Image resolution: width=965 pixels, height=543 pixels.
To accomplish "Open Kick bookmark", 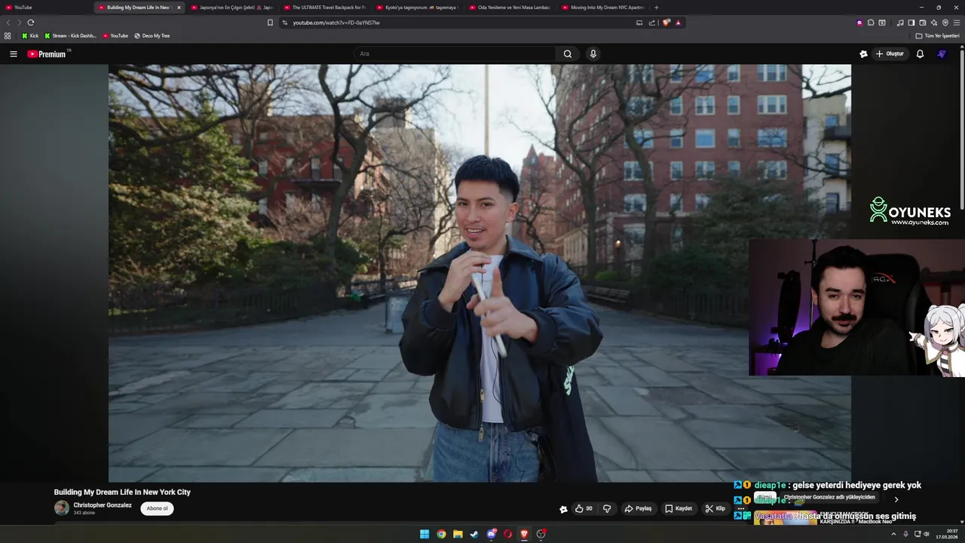I will tap(30, 35).
